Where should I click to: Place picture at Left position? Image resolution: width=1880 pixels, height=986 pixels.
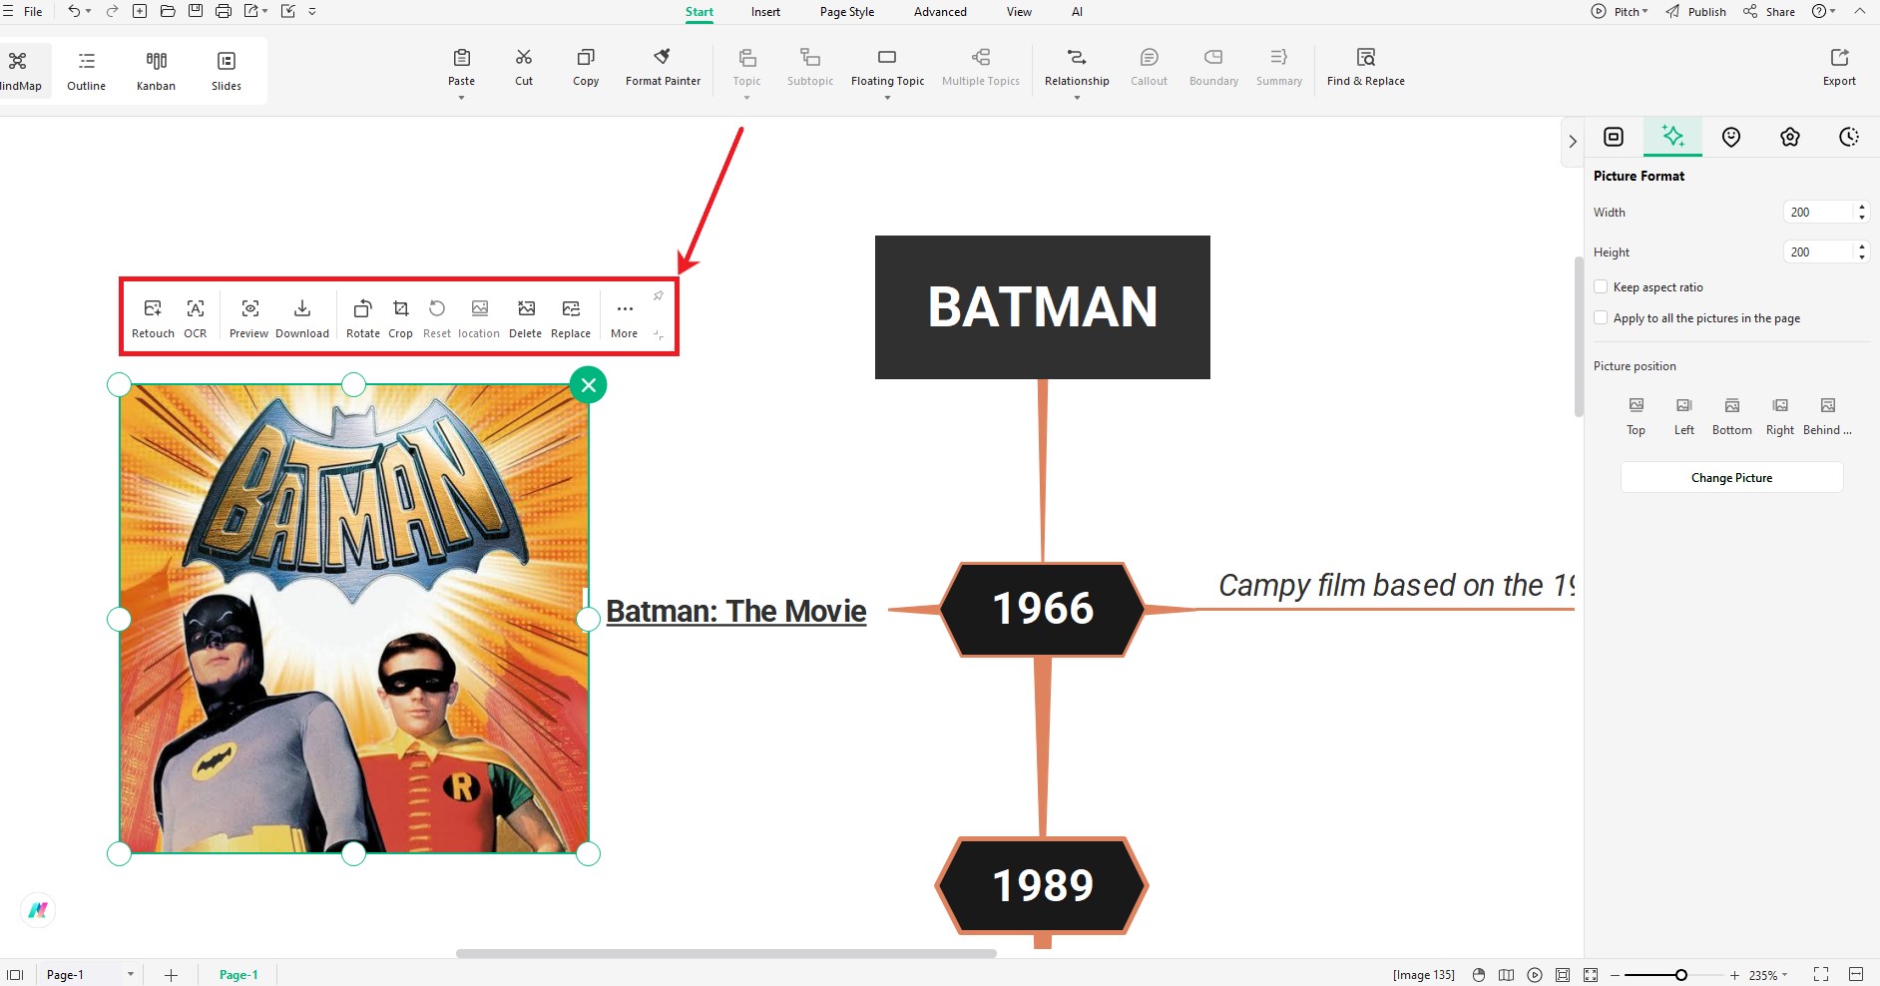point(1684,416)
